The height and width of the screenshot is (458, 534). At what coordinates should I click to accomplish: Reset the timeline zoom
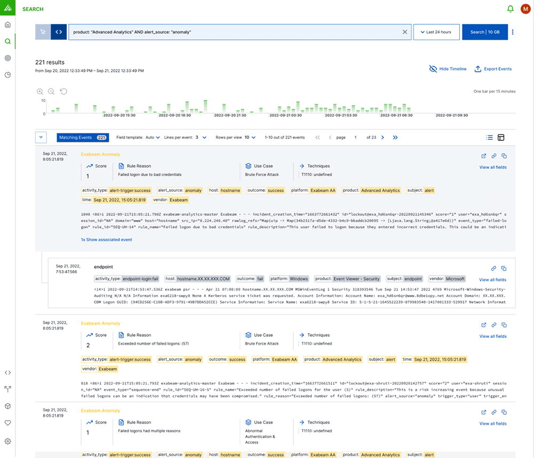[64, 91]
